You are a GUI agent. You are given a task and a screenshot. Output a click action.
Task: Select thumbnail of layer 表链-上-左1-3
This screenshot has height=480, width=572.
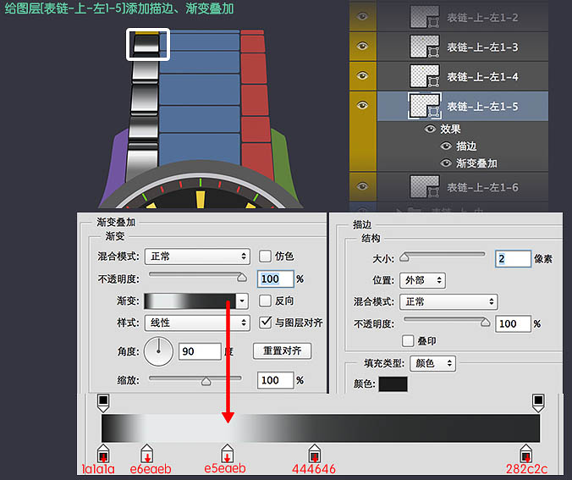point(424,47)
